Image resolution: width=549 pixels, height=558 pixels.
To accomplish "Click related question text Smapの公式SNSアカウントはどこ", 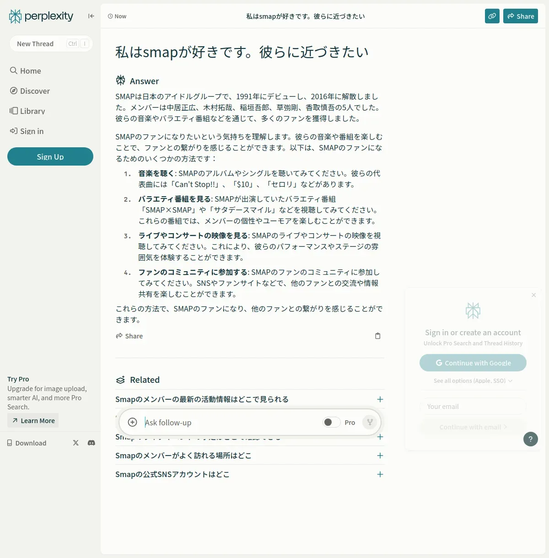I will click(x=172, y=474).
